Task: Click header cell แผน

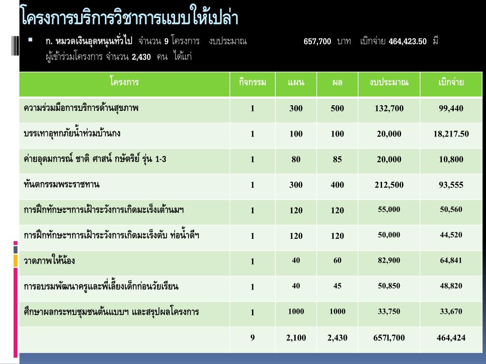Action: click(296, 84)
